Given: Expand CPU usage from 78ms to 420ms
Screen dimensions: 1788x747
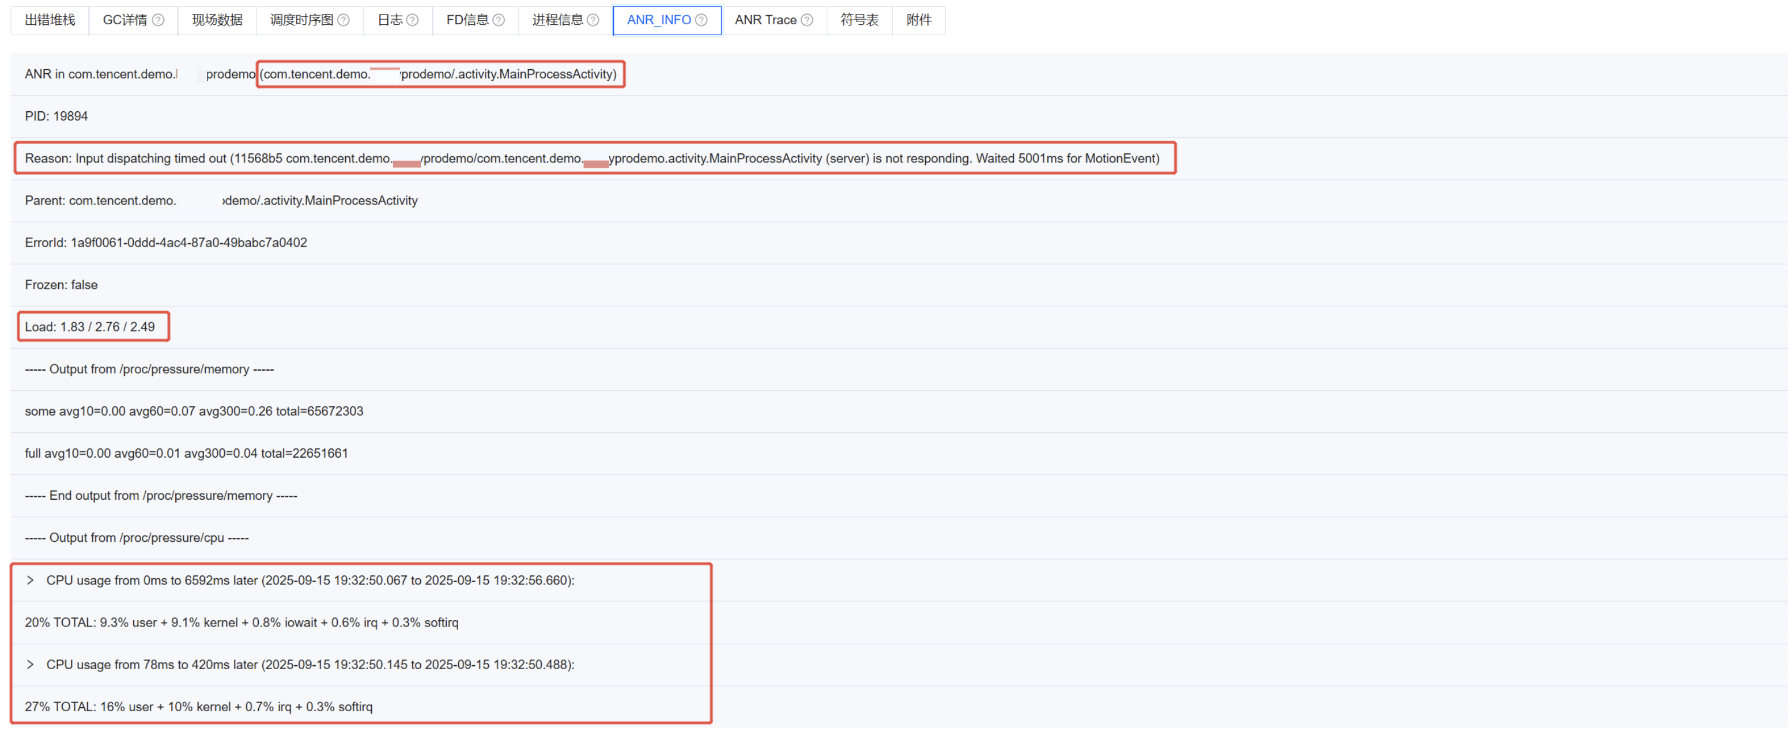Looking at the screenshot, I should [x=30, y=665].
